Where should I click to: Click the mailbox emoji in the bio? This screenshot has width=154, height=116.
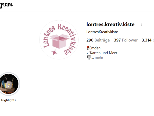(x=89, y=57)
